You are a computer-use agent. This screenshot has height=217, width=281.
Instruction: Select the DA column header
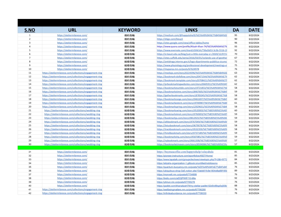click(x=236, y=30)
